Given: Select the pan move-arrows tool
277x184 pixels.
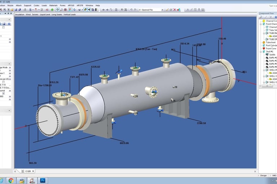Looking at the screenshot, I should [58, 10].
